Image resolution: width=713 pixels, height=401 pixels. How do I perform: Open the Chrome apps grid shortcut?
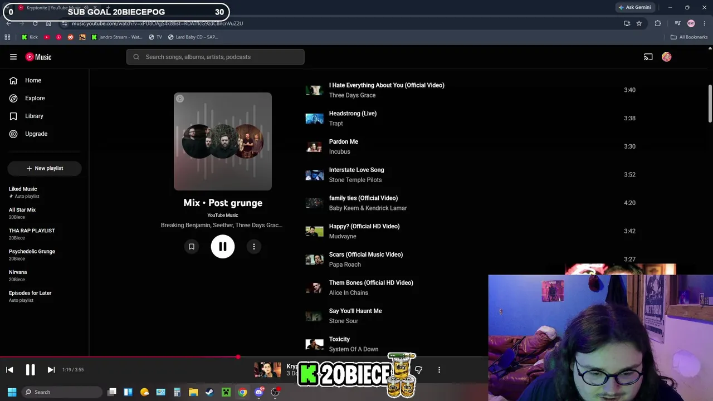tap(7, 37)
